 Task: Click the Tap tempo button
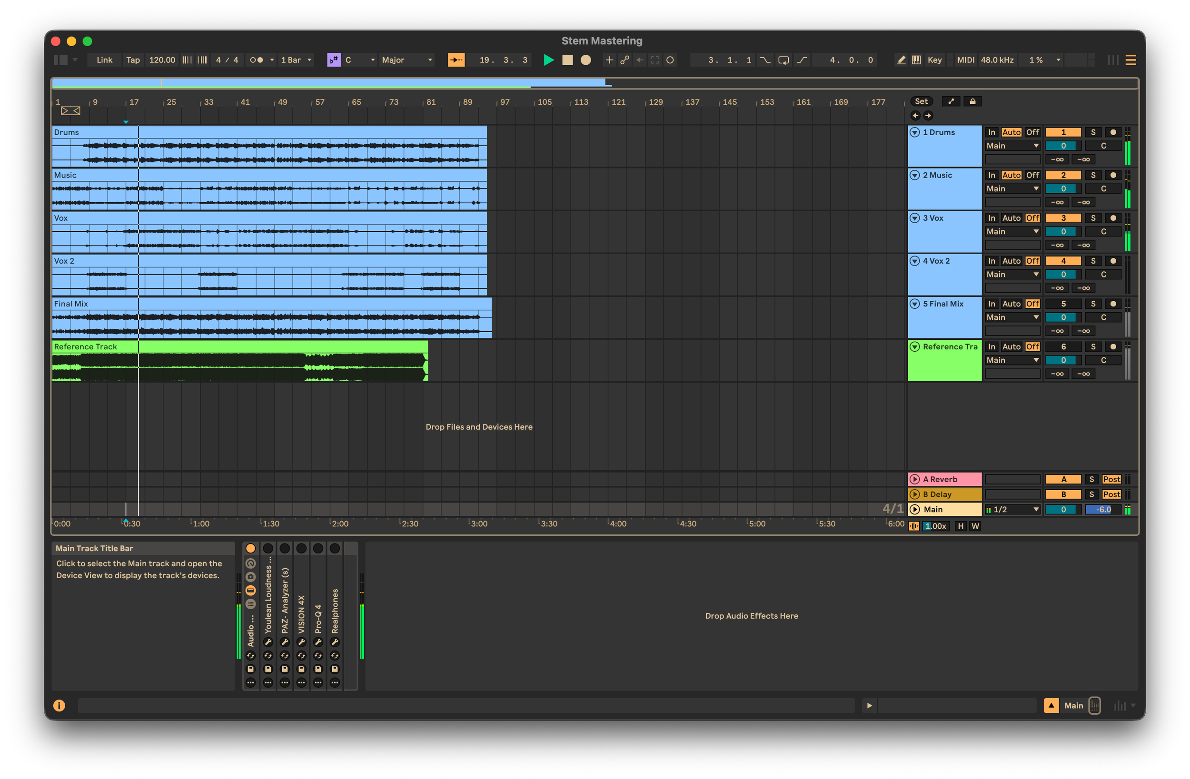[133, 59]
